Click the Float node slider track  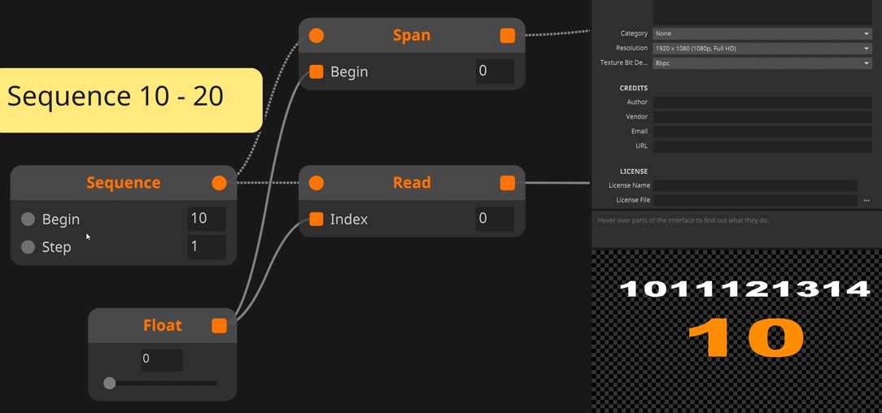(161, 383)
